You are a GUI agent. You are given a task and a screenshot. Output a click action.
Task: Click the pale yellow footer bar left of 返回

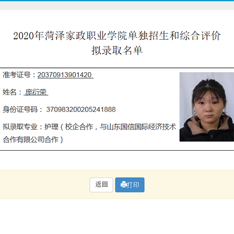(x=45, y=184)
